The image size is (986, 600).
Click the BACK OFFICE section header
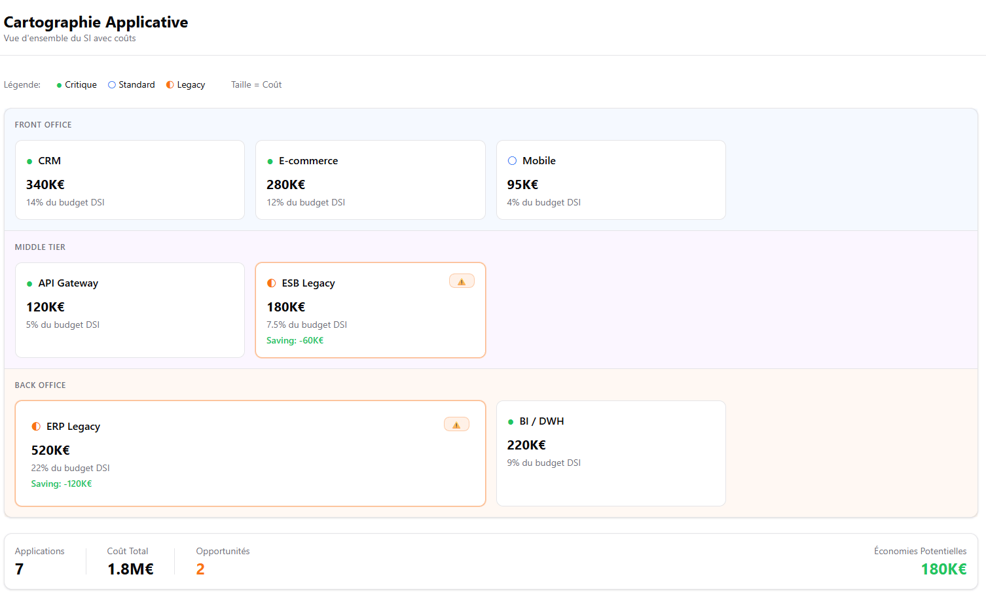point(41,385)
